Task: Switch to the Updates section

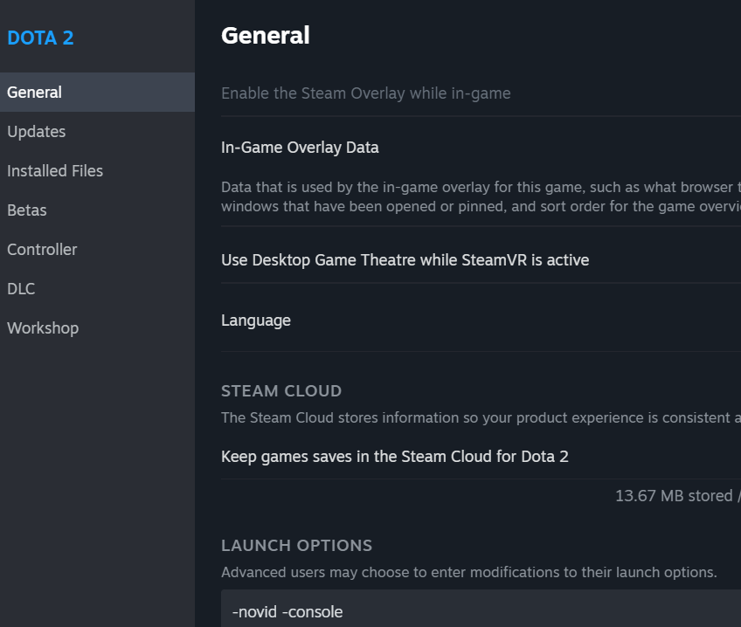Action: [36, 131]
